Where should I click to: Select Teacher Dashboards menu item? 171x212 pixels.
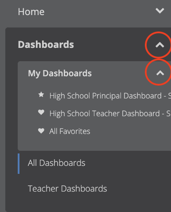(67, 188)
